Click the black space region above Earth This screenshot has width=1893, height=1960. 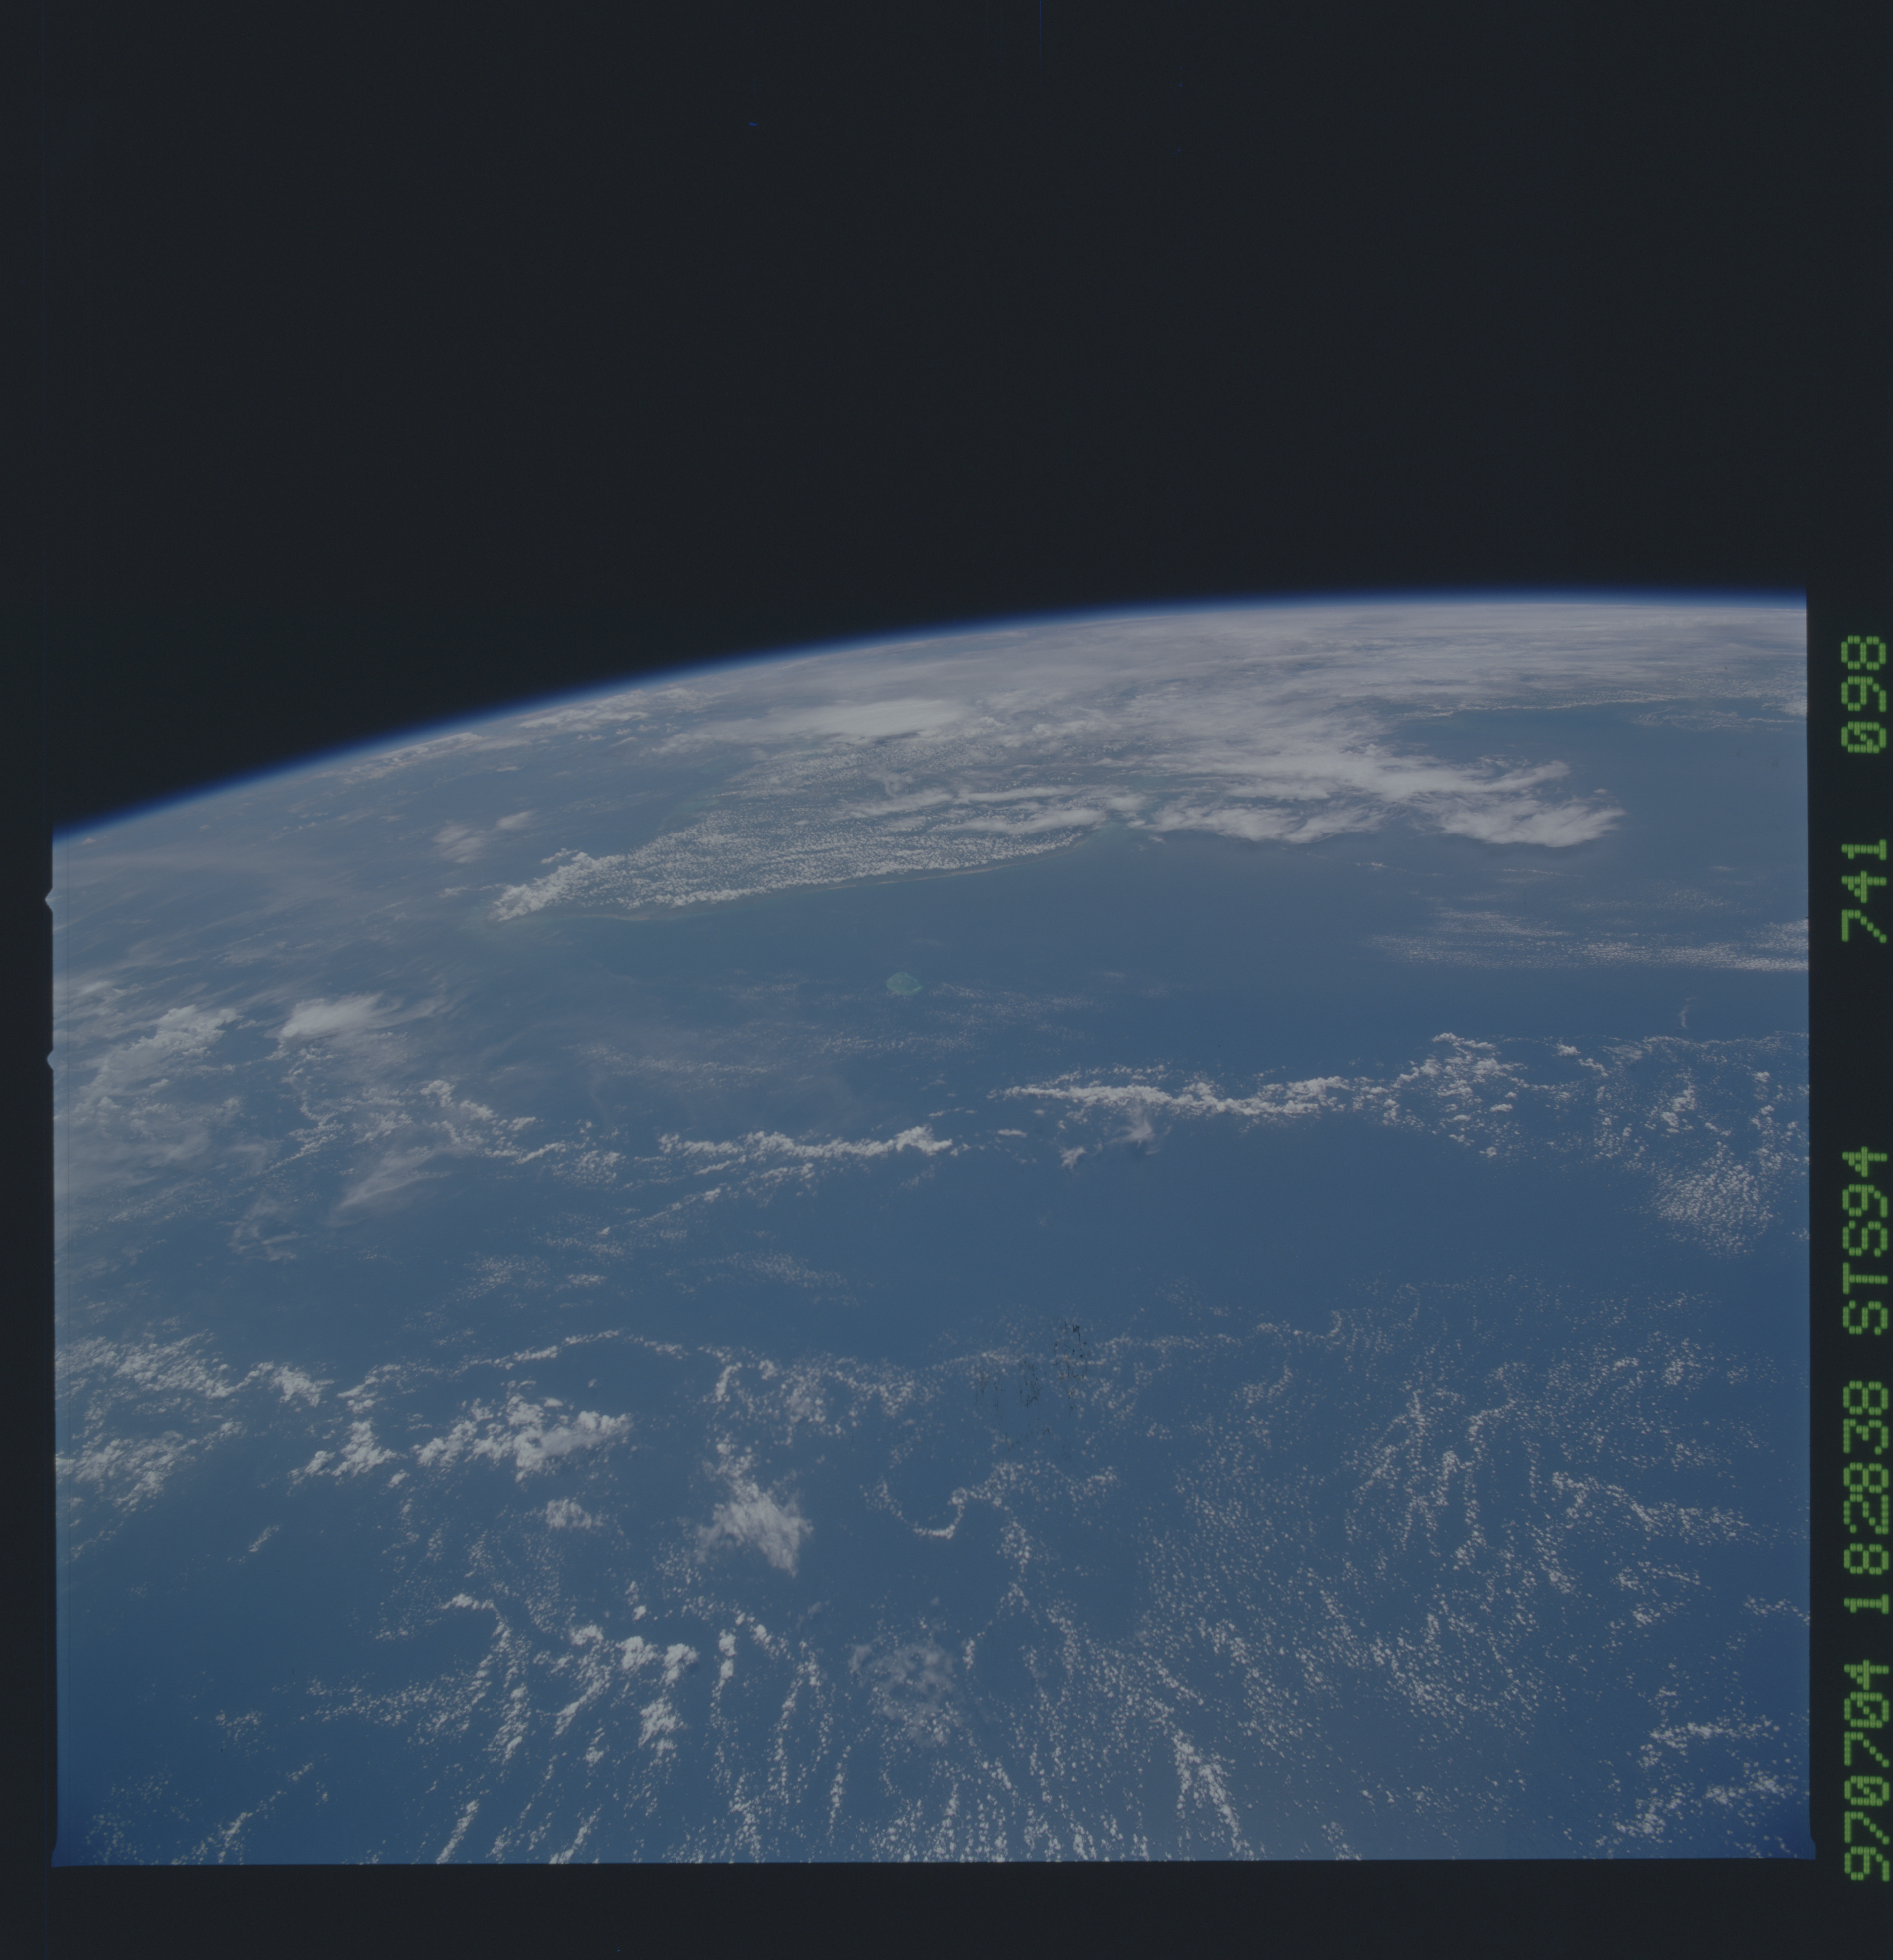click(x=900, y=300)
